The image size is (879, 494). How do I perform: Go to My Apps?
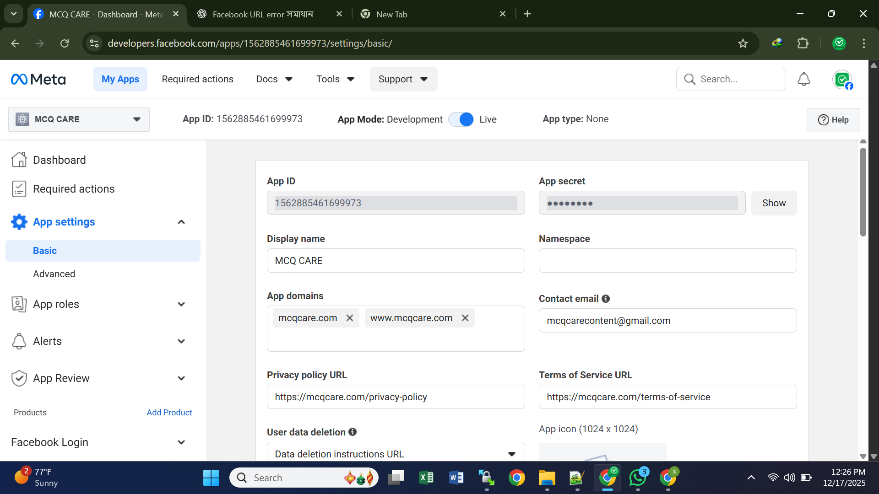click(120, 79)
